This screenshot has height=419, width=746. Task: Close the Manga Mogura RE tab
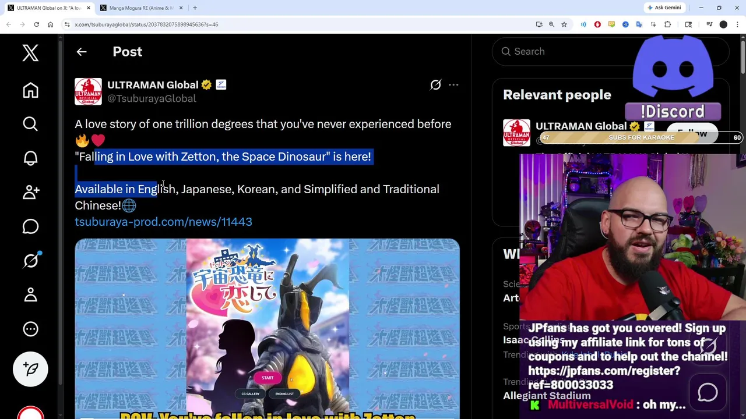pos(181,8)
